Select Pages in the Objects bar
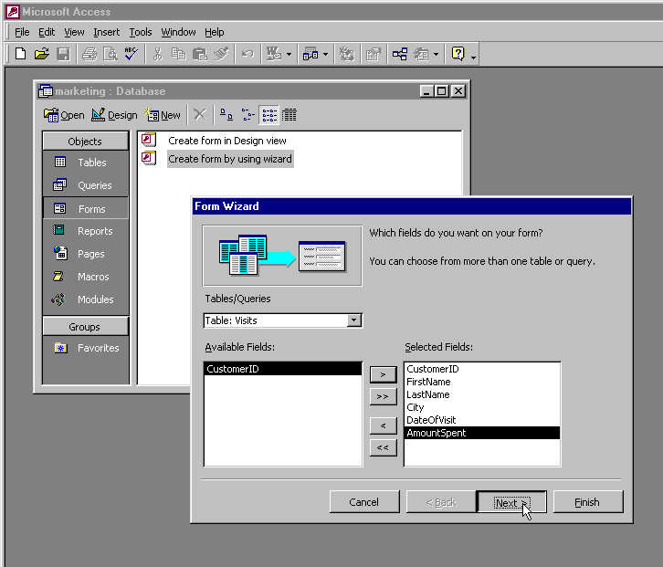 point(86,254)
